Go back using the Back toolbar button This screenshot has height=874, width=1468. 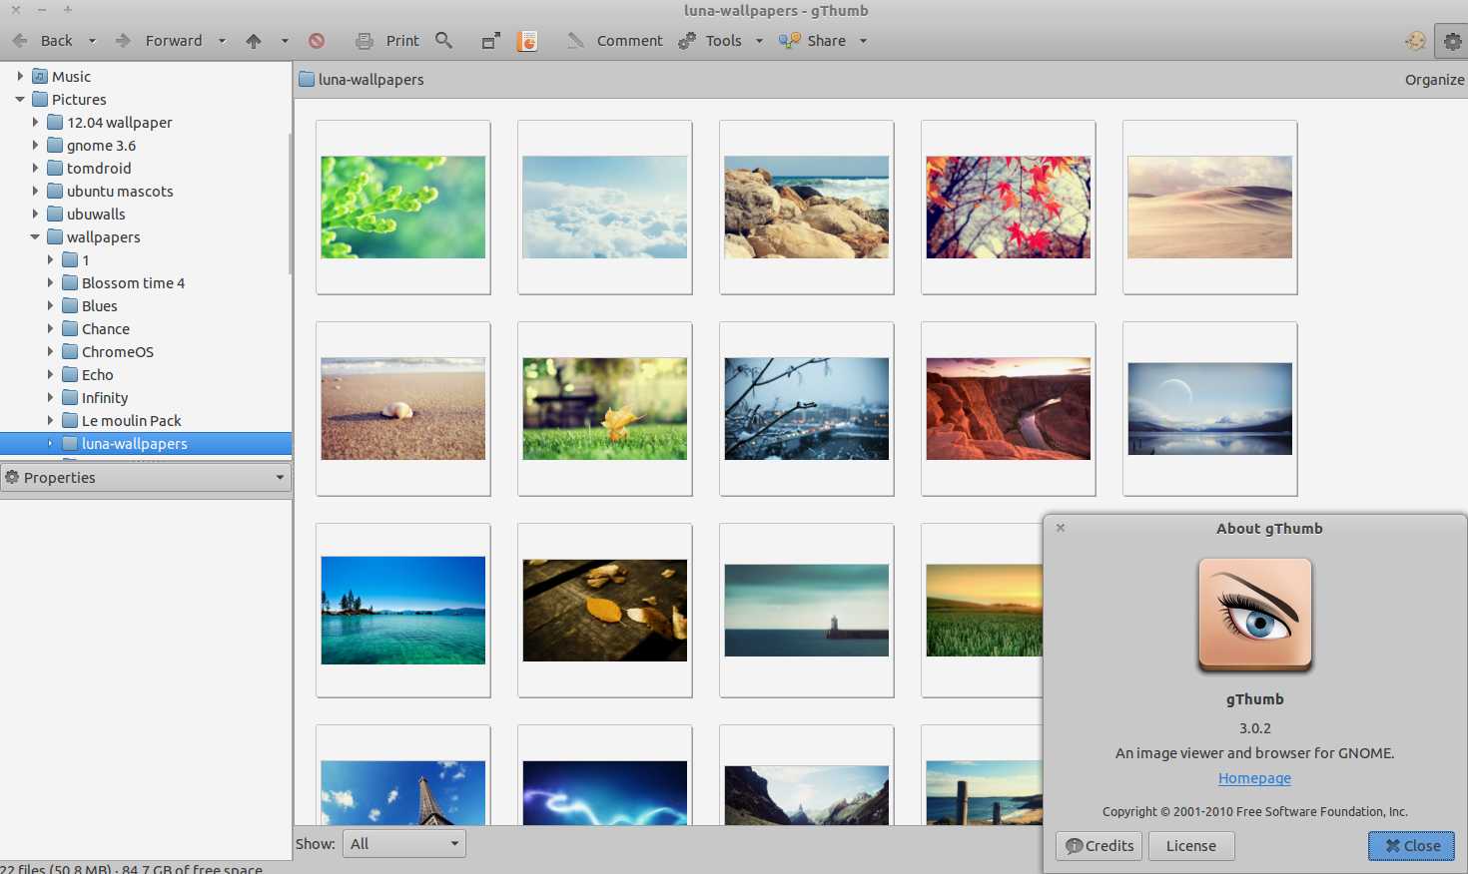42,41
